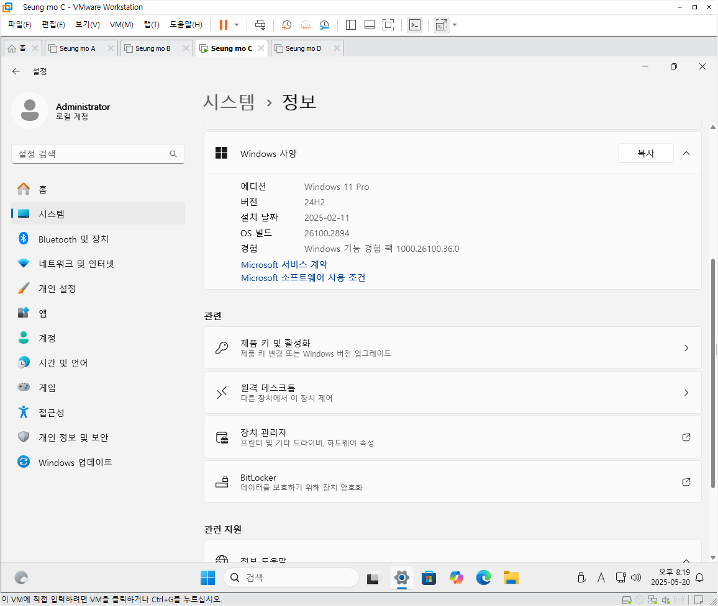This screenshot has height=606, width=718.
Task: Open the console view icon in VMware toolbar
Action: point(415,25)
